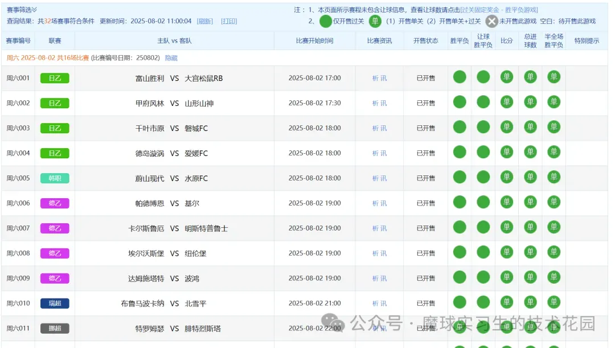The image size is (615, 348).
Task: Click the 比赛开始时间 column header
Action: click(x=314, y=41)
